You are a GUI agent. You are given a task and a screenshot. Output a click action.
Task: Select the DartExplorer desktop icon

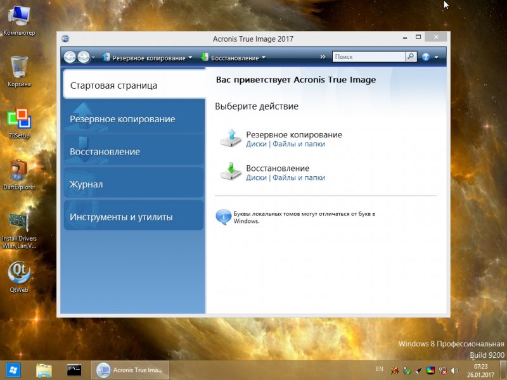point(19,175)
